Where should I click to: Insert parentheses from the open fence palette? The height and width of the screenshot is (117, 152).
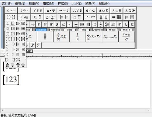7,23
